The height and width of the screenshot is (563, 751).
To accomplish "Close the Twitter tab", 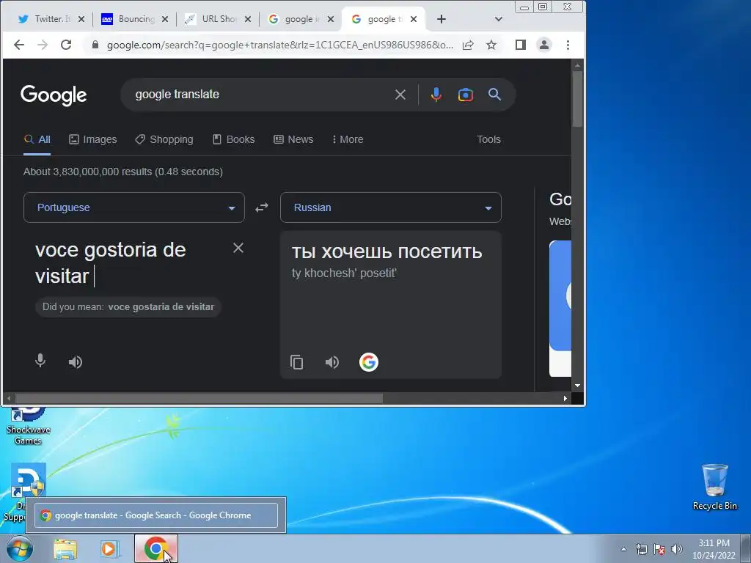I will [x=81, y=19].
